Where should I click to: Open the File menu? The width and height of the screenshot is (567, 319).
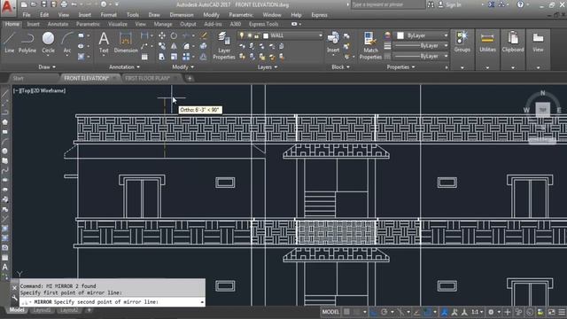pos(27,15)
